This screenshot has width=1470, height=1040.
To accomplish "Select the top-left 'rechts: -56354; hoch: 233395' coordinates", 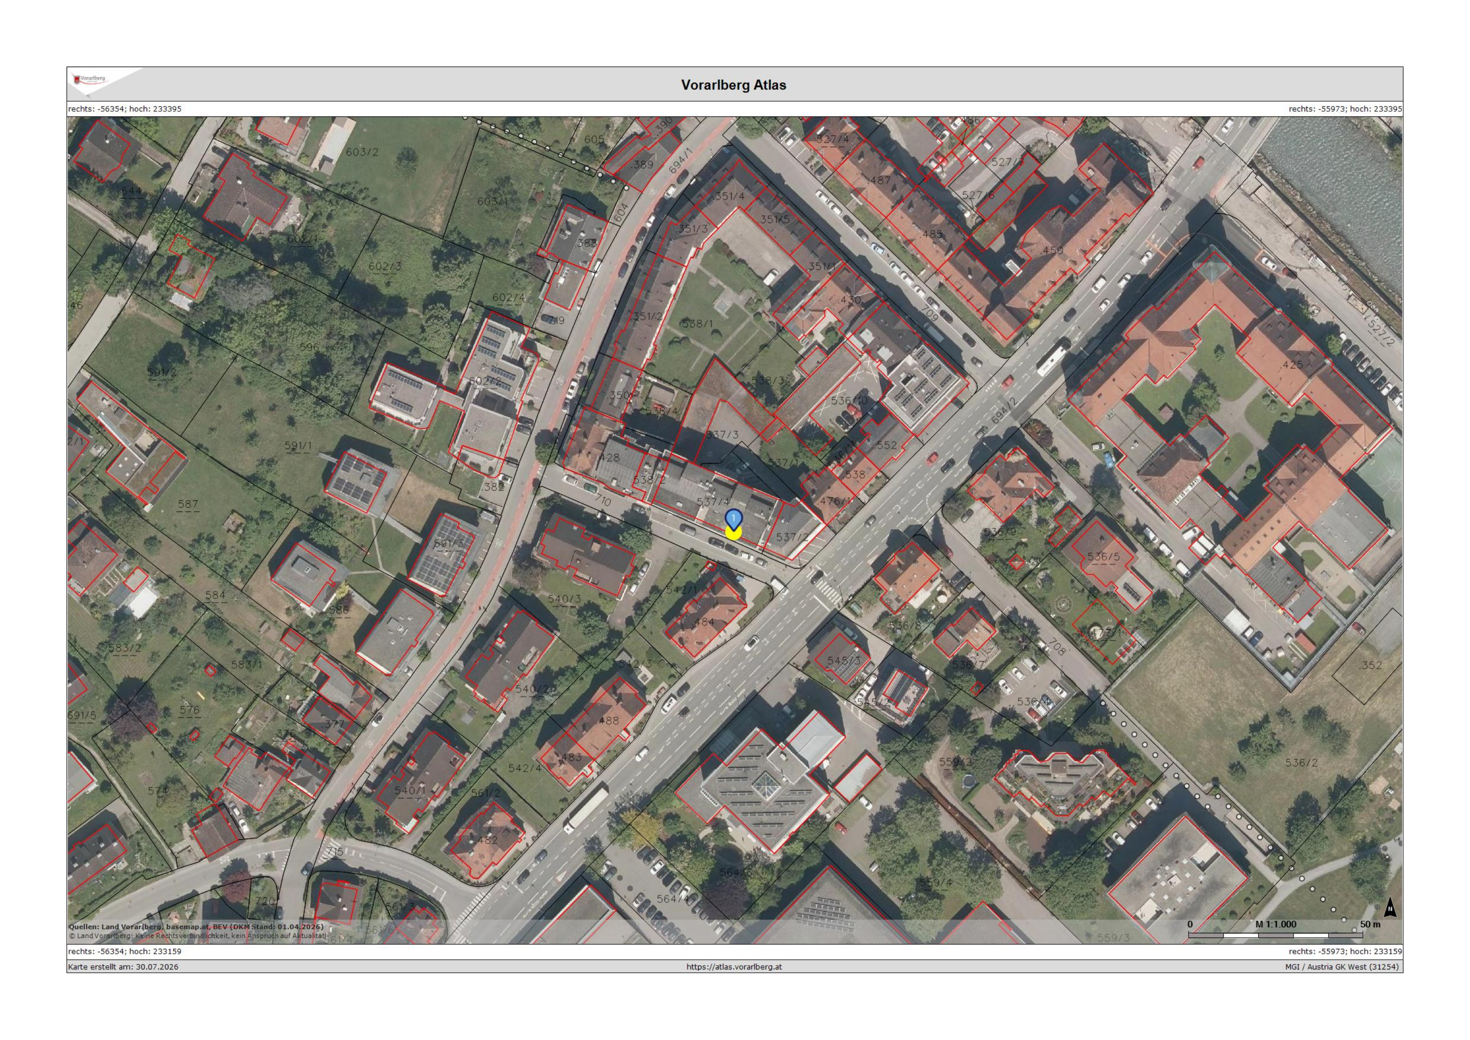I will tap(125, 109).
